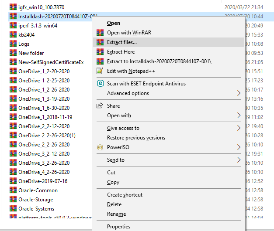Screen dimensions: 274x231
Task: Click date 2020/03/22 21:34
Action: [x=244, y=7]
